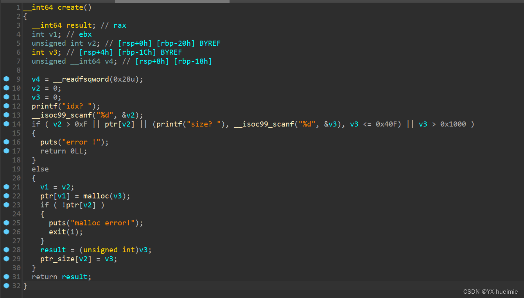Select variable v4 on line 9
This screenshot has width=524, height=298.
pyautogui.click(x=35, y=79)
